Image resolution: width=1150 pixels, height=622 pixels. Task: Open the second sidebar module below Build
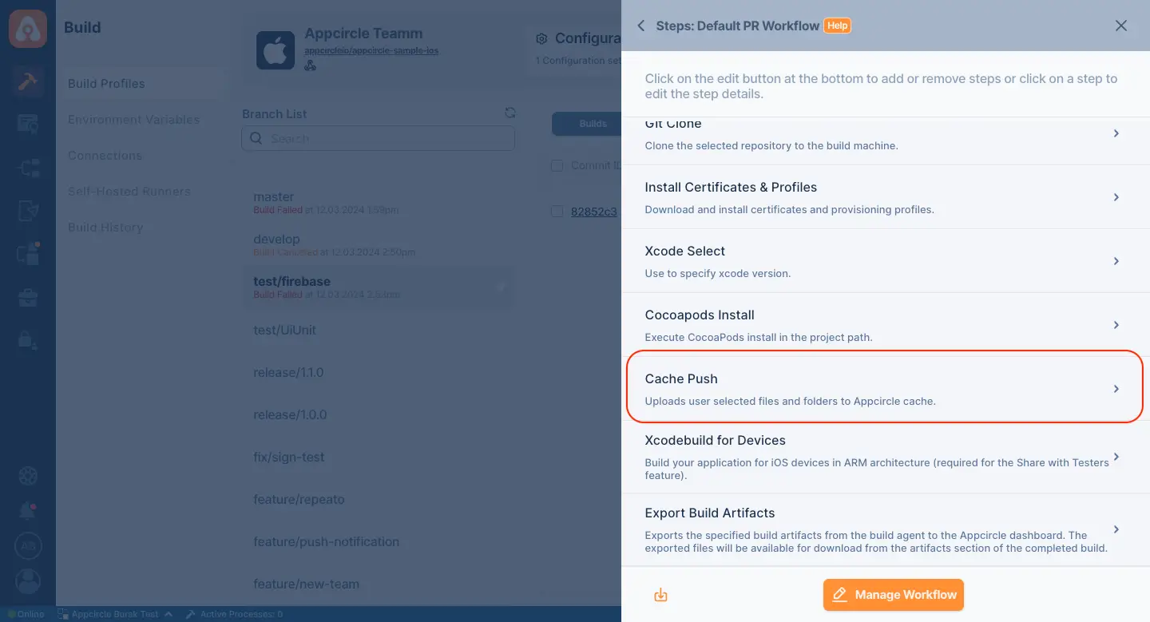point(28,125)
